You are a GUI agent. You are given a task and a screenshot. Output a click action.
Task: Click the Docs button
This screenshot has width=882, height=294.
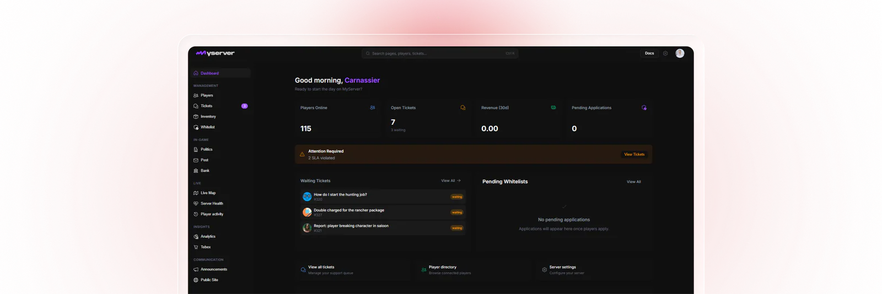click(x=649, y=53)
